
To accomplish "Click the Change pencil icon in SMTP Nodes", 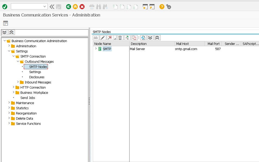I will click(103, 38).
